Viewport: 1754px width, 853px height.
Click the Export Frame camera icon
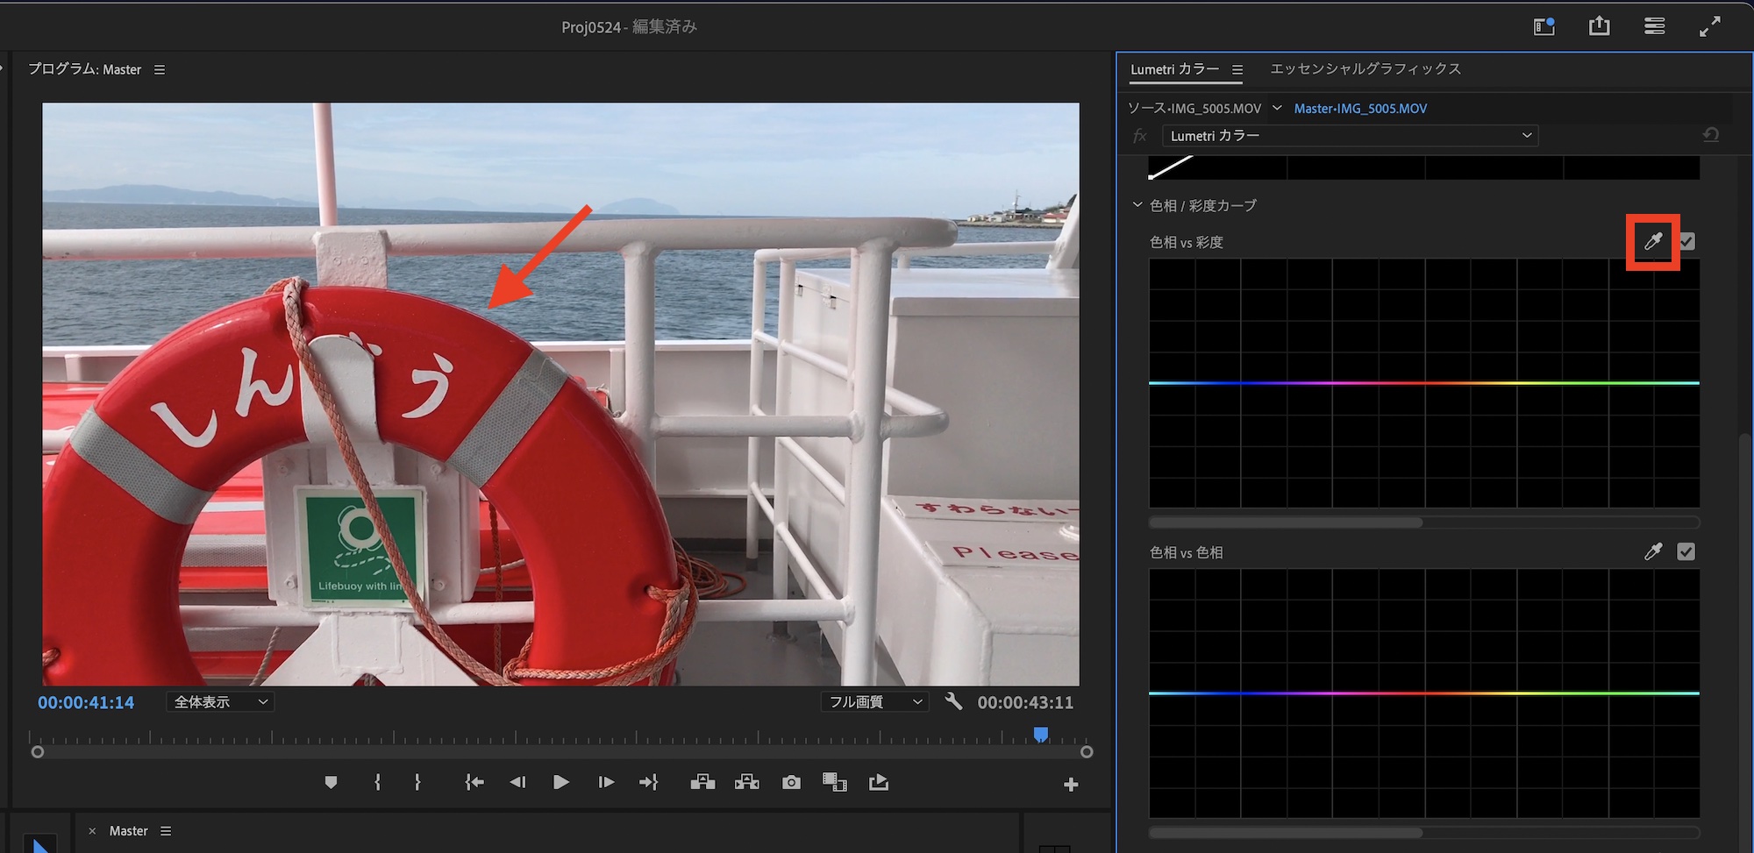[x=791, y=782]
